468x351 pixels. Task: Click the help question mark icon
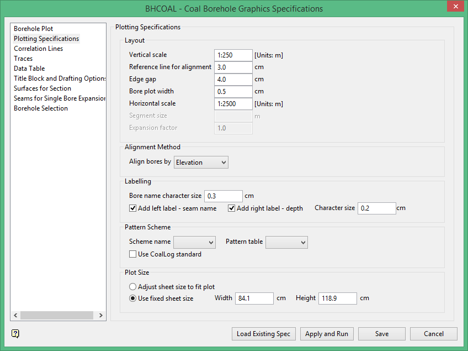click(15, 333)
